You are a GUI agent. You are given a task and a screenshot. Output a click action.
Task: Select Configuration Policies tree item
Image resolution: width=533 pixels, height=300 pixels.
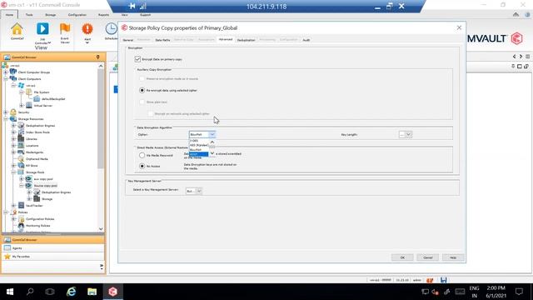tap(40, 218)
